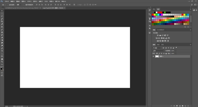
Task: Select the Clone Stamp tool
Action: (2, 32)
